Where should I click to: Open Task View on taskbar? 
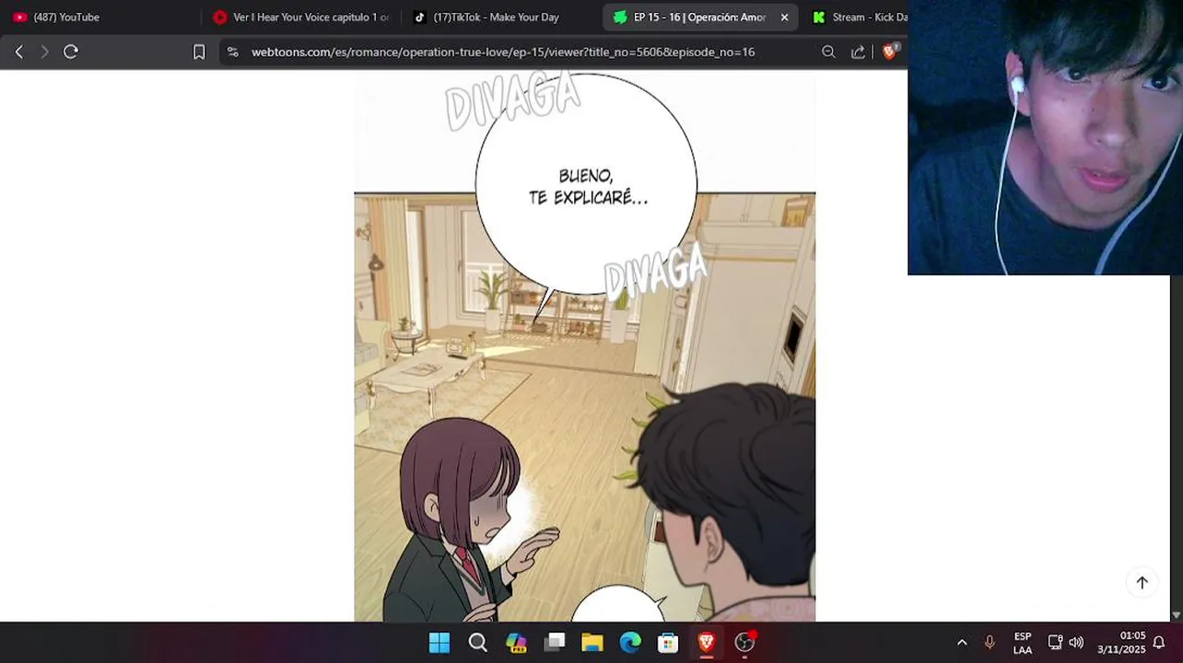pyautogui.click(x=554, y=643)
